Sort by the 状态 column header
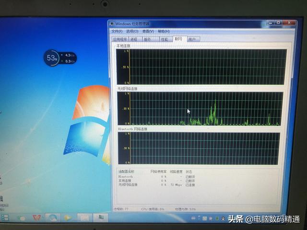 pyautogui.click(x=189, y=172)
